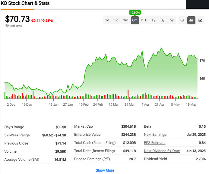Click the Day's Range value $0 - $0

click(x=61, y=127)
